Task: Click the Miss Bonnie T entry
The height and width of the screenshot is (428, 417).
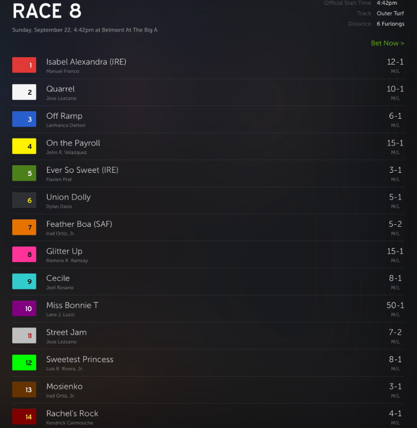Action: pos(208,309)
